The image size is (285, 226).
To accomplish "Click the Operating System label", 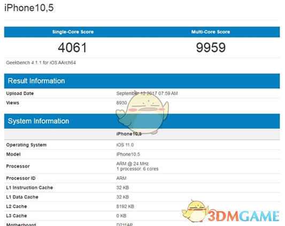I will [x=26, y=145].
